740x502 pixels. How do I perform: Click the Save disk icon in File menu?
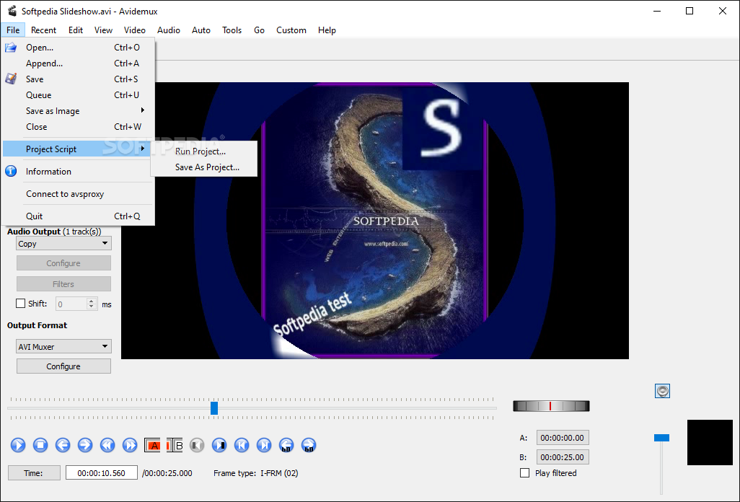(x=11, y=79)
